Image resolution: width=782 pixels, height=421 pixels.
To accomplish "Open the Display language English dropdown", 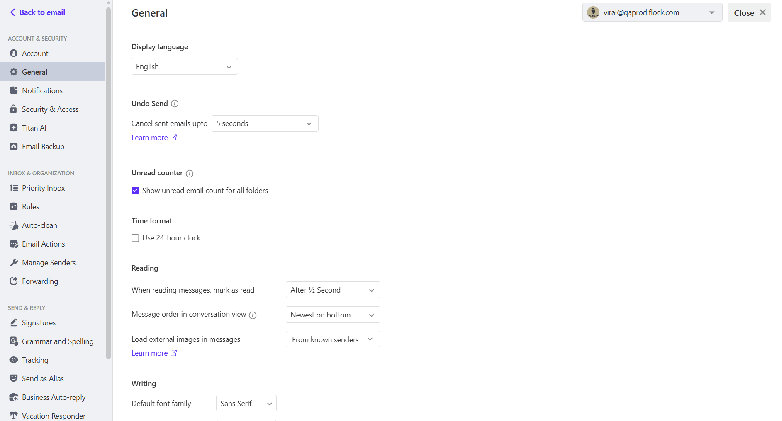I will (x=185, y=66).
